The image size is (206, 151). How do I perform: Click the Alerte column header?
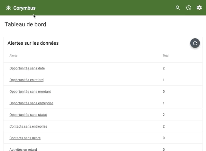[14, 56]
